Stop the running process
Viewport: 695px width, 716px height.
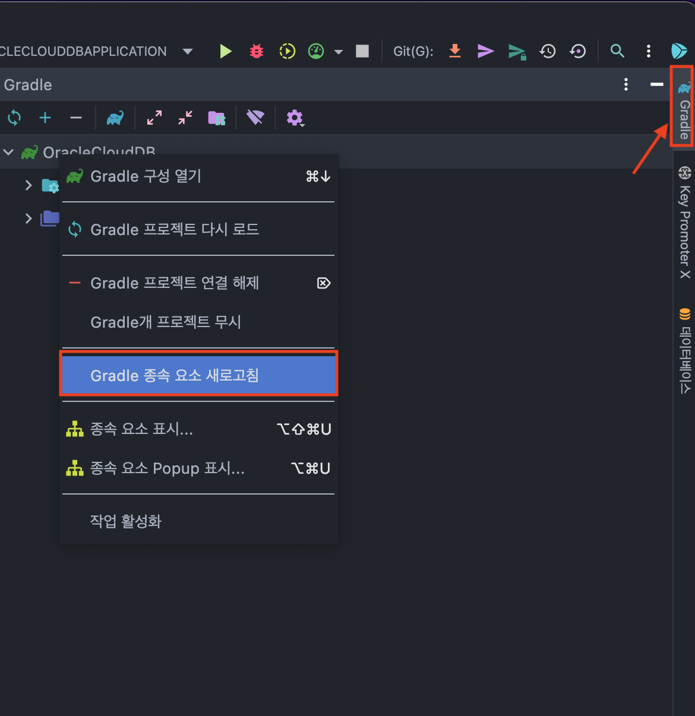362,51
